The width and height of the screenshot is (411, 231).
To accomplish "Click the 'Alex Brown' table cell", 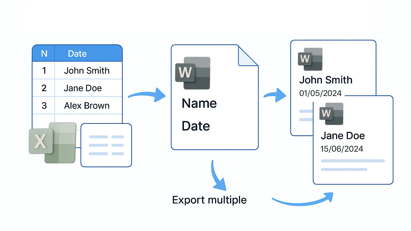I will (x=89, y=106).
